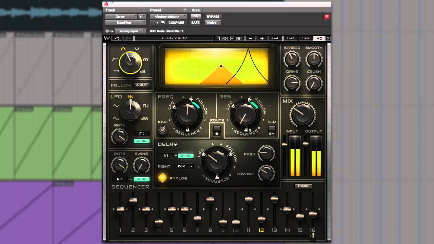Select the comb filter shape icon
Screen dimensions: 434x244
click(x=146, y=59)
